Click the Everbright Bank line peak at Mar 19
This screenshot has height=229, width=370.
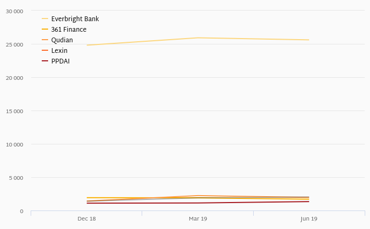pyautogui.click(x=198, y=38)
